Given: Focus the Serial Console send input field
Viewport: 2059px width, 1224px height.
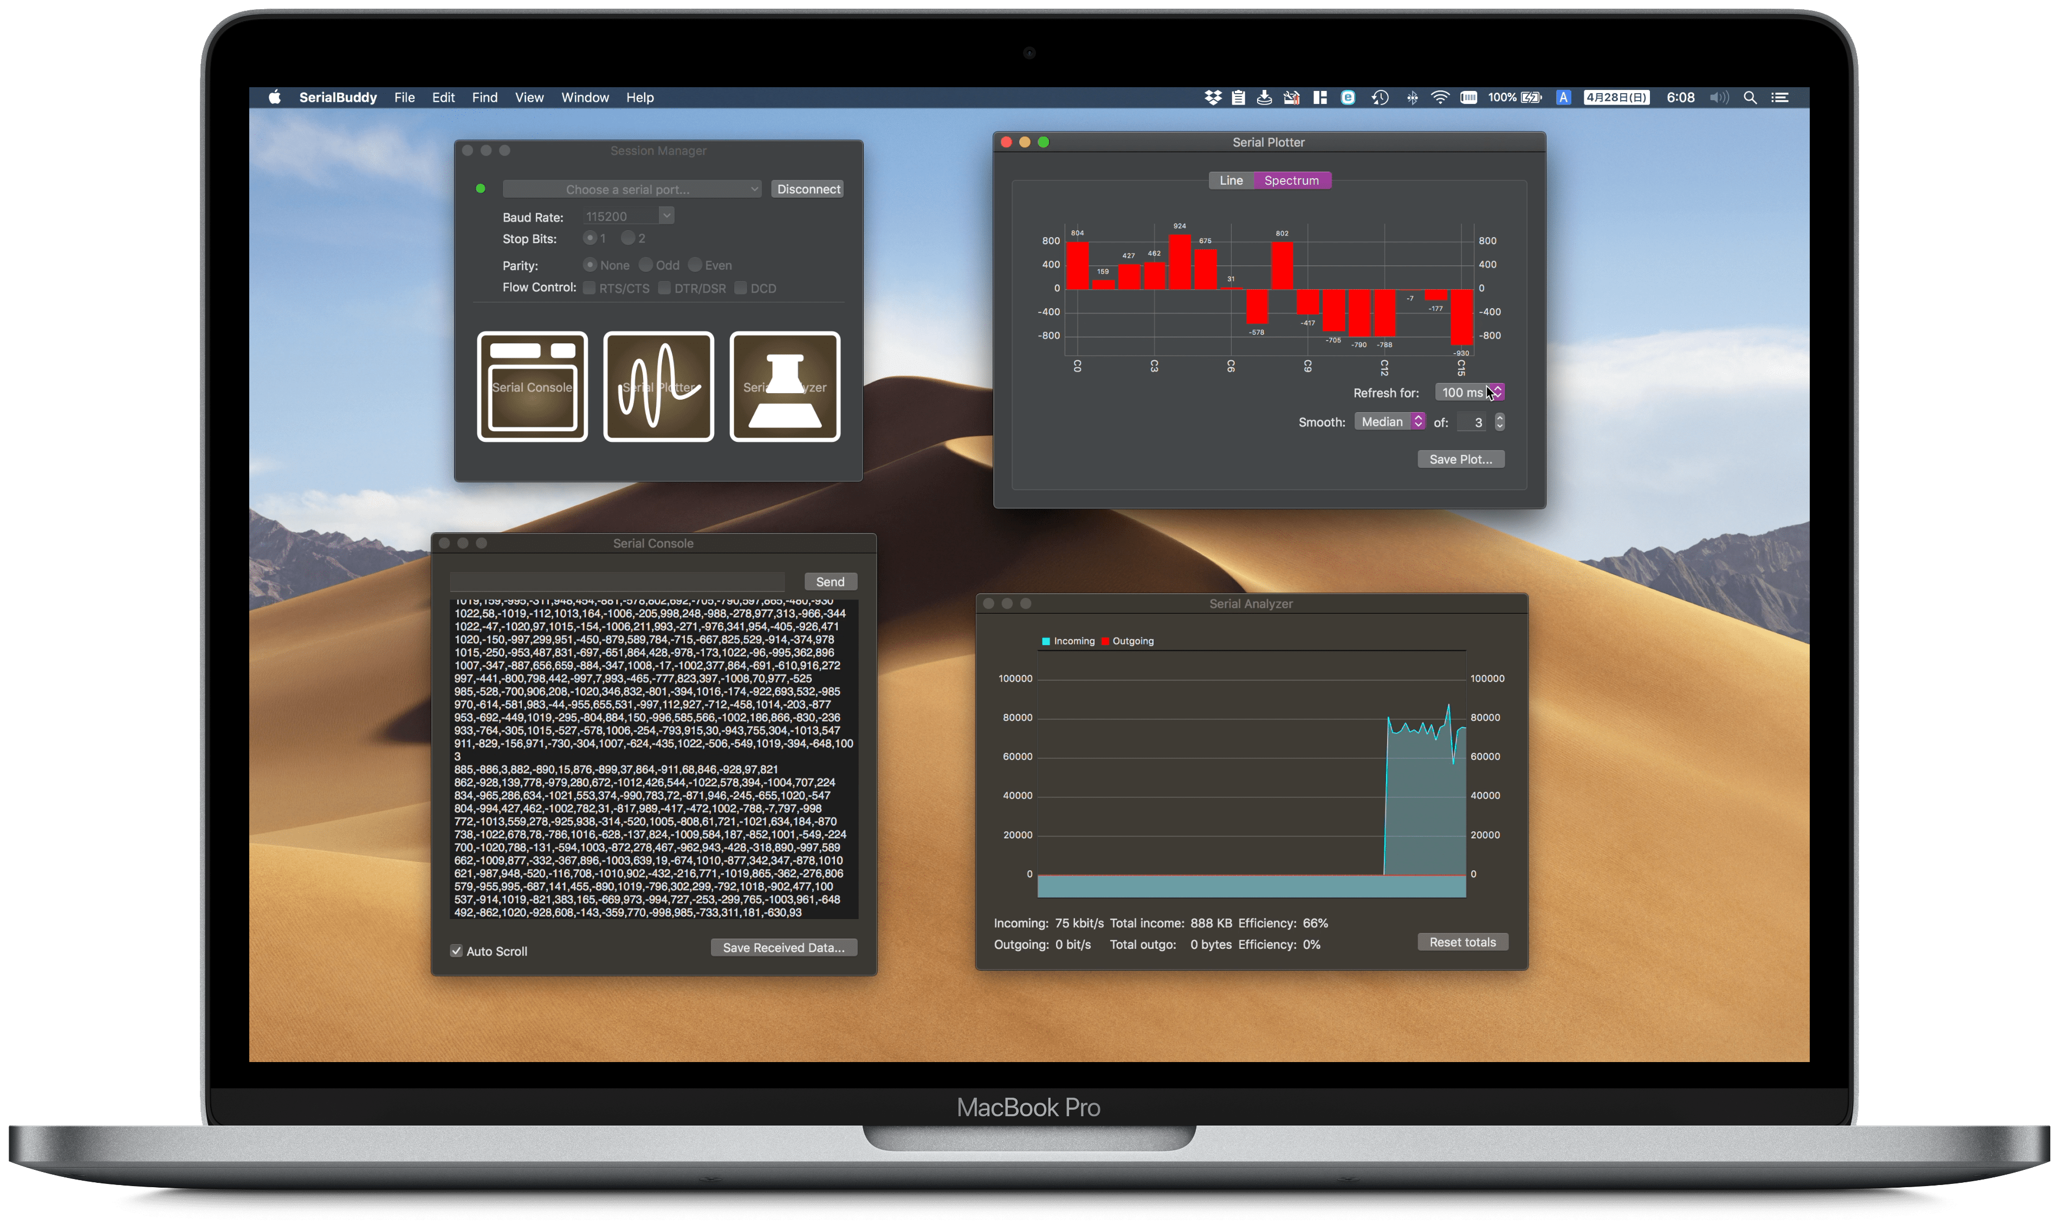Looking at the screenshot, I should point(617,582).
